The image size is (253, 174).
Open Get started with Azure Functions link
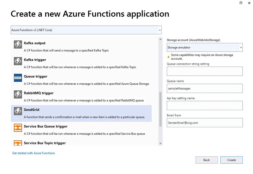pos(33,153)
